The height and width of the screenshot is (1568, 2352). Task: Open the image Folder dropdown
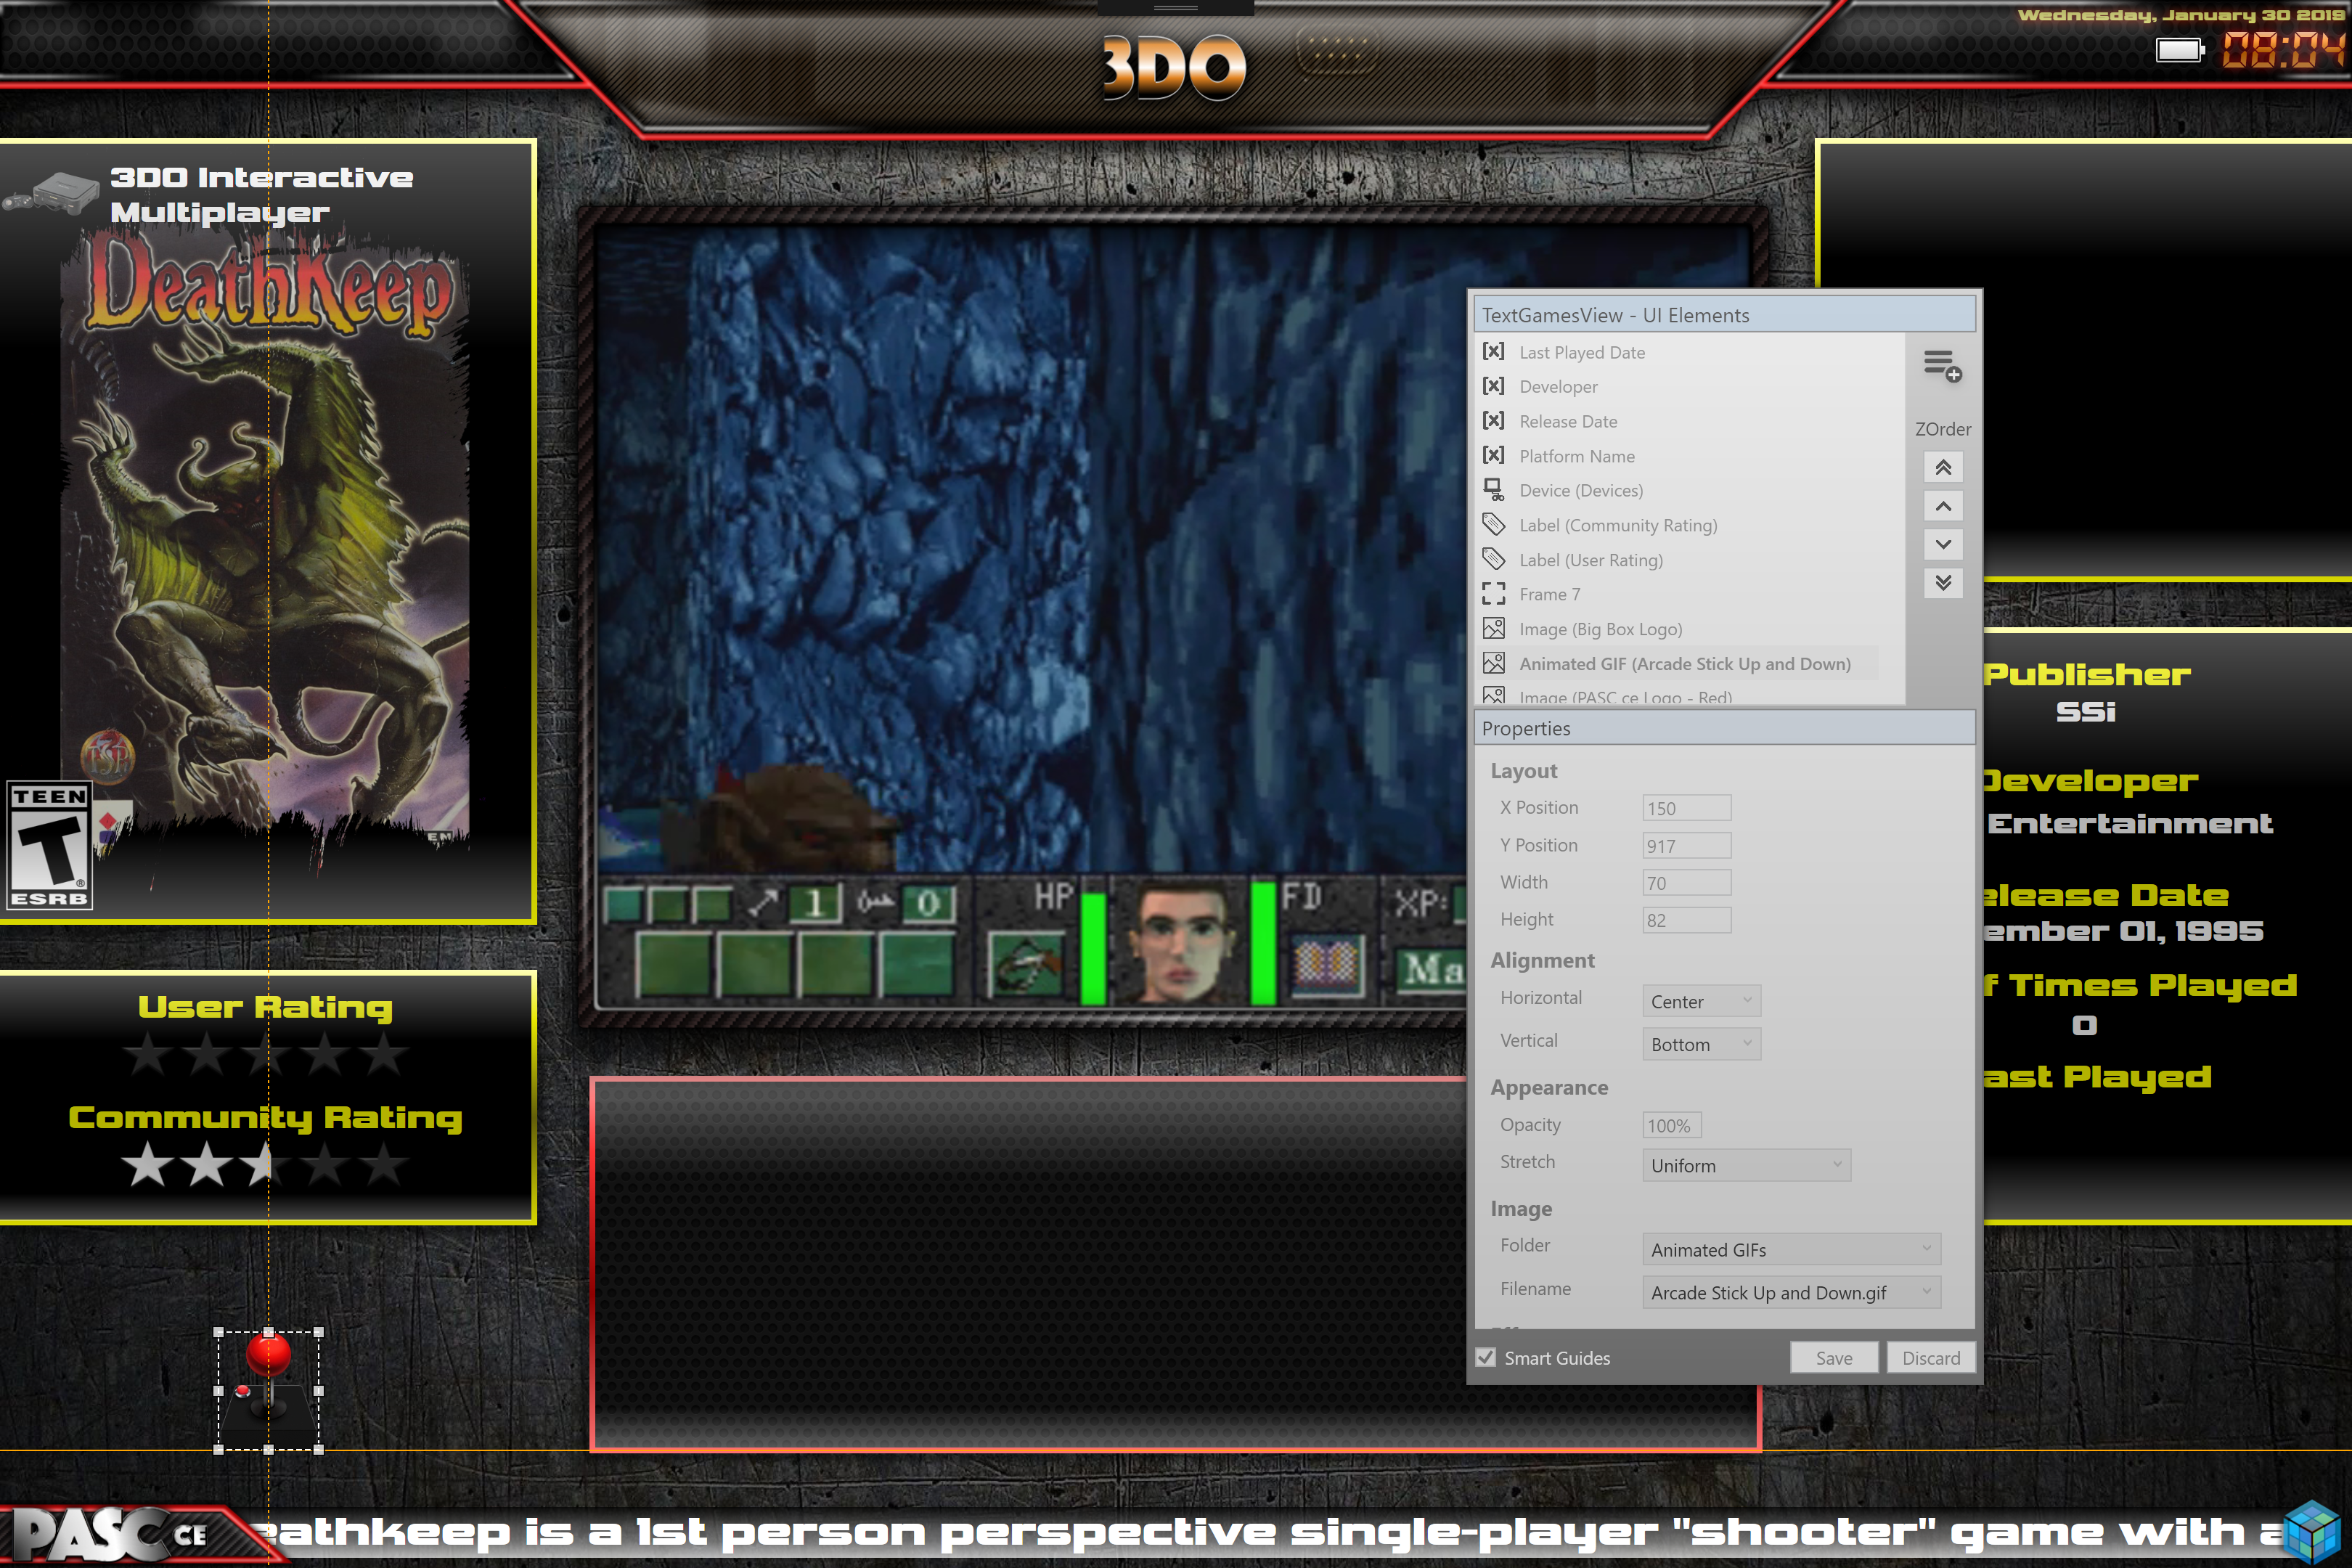click(x=1791, y=1249)
